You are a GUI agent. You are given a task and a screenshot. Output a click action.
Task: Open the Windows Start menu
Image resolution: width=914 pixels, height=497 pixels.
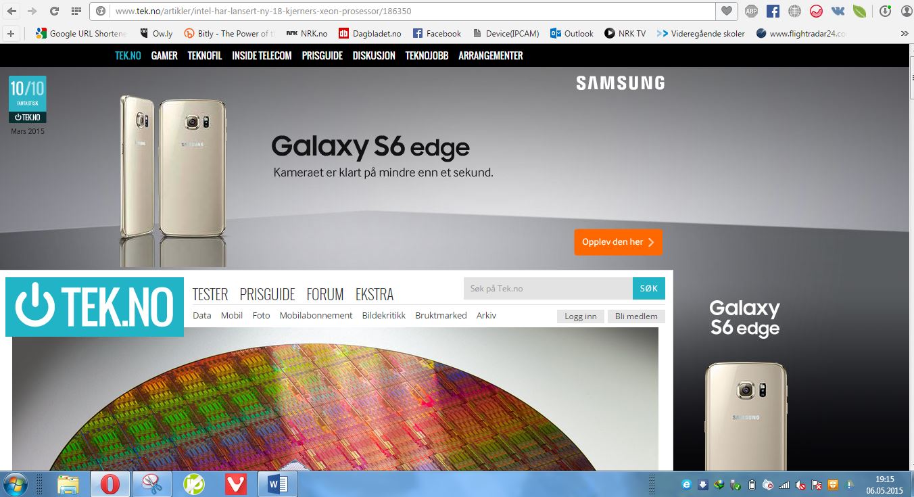16,484
